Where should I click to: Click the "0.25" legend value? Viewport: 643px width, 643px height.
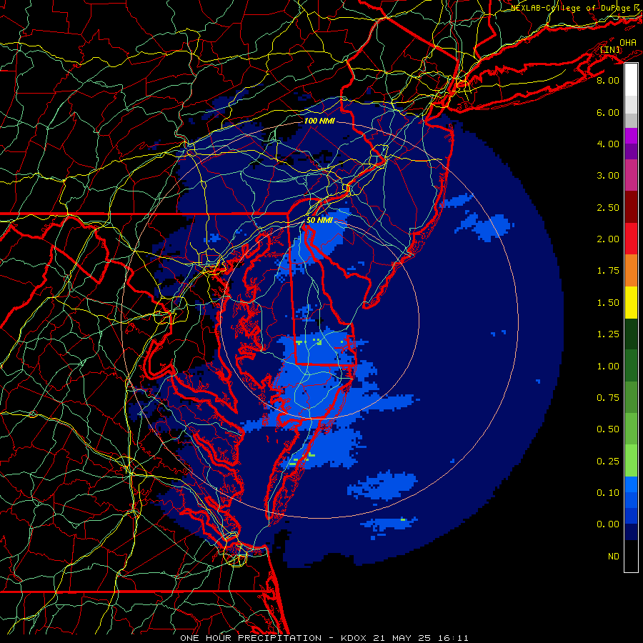608,462
